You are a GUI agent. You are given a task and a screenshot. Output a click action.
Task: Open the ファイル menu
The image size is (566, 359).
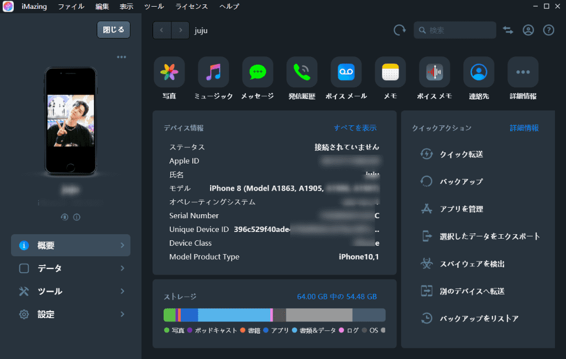tap(71, 7)
